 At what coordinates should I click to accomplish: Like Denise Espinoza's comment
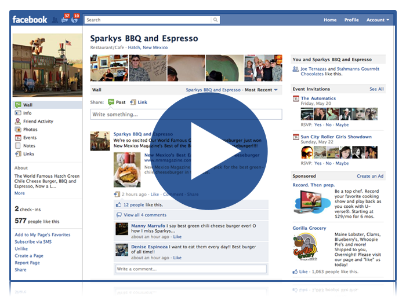tap(177, 258)
